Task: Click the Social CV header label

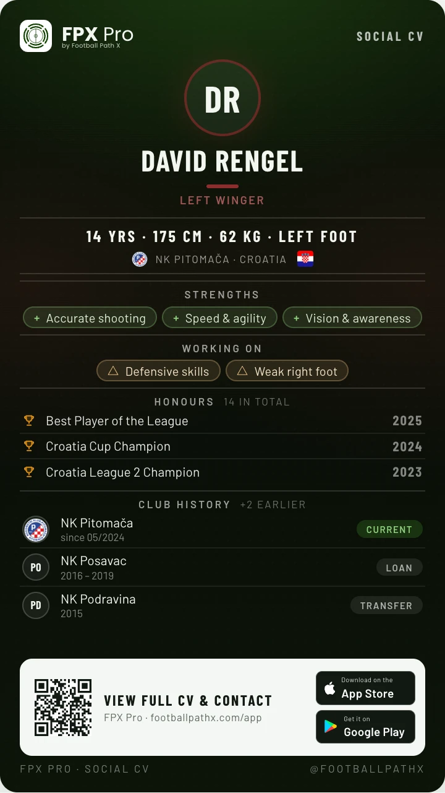Action: point(390,37)
